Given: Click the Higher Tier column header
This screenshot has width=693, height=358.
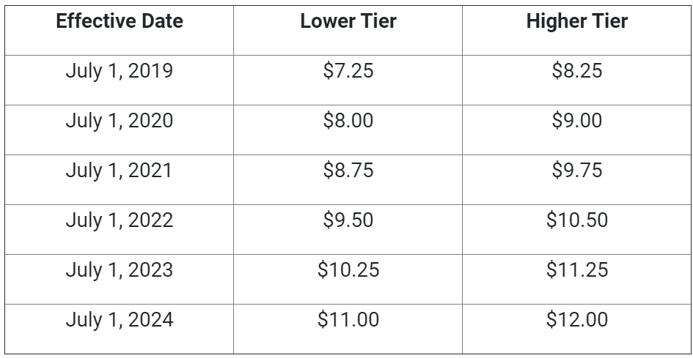Looking at the screenshot, I should pyautogui.click(x=576, y=21).
